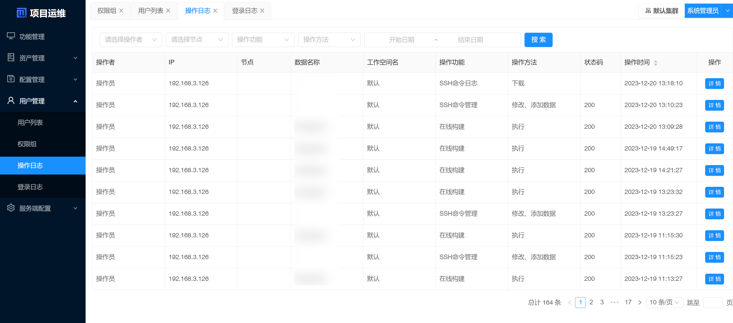Open the 10 条/页 page size selector
Screen dimensions: 733x323
coord(665,302)
